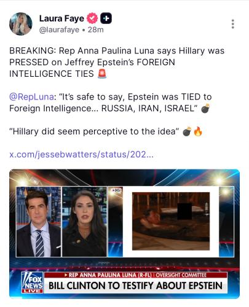
Task: Click the red siren emoji after TIES
Action: point(102,74)
